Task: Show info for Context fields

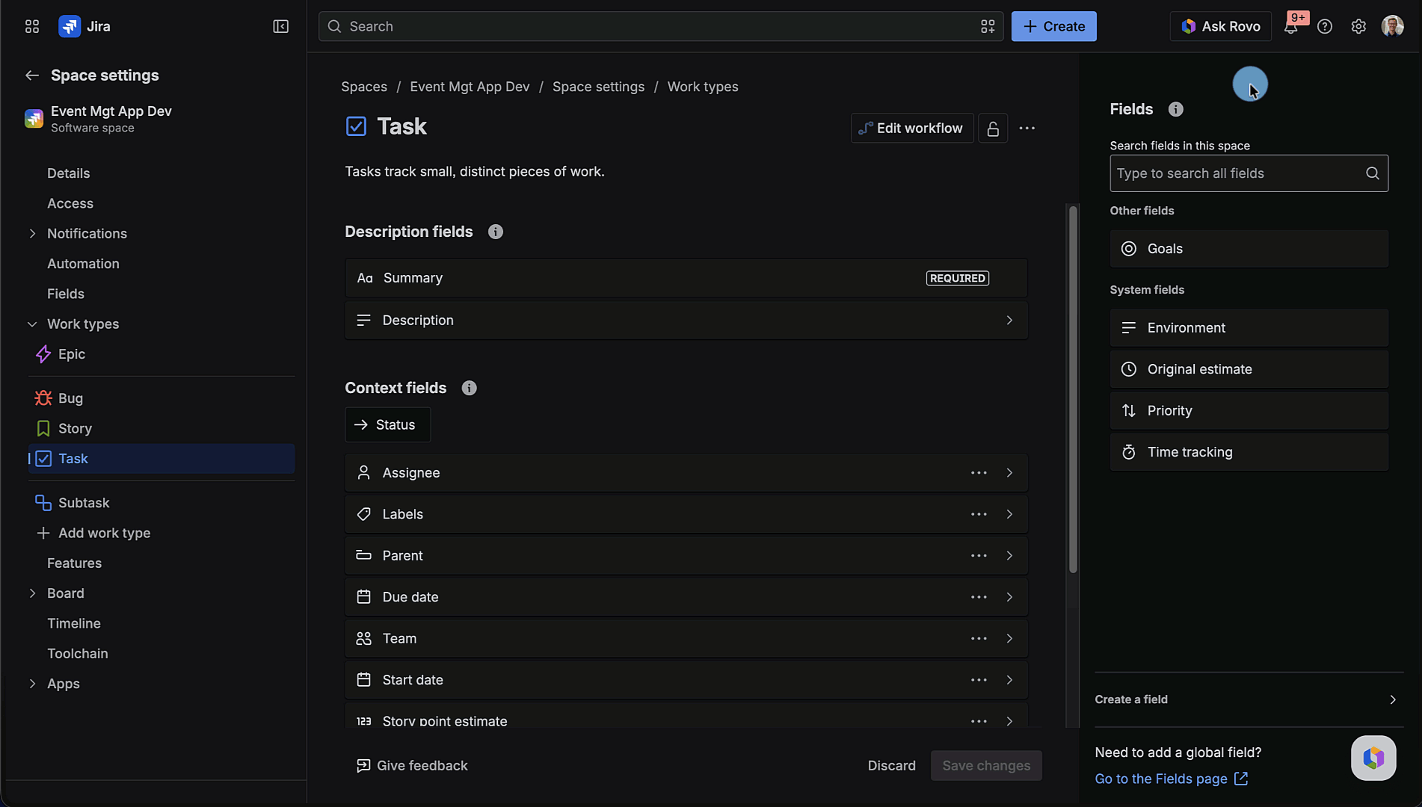Action: coord(469,388)
